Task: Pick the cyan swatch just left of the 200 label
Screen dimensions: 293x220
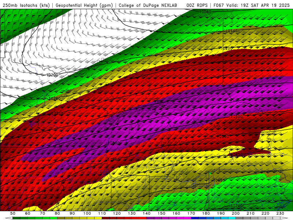Action: 232,218
